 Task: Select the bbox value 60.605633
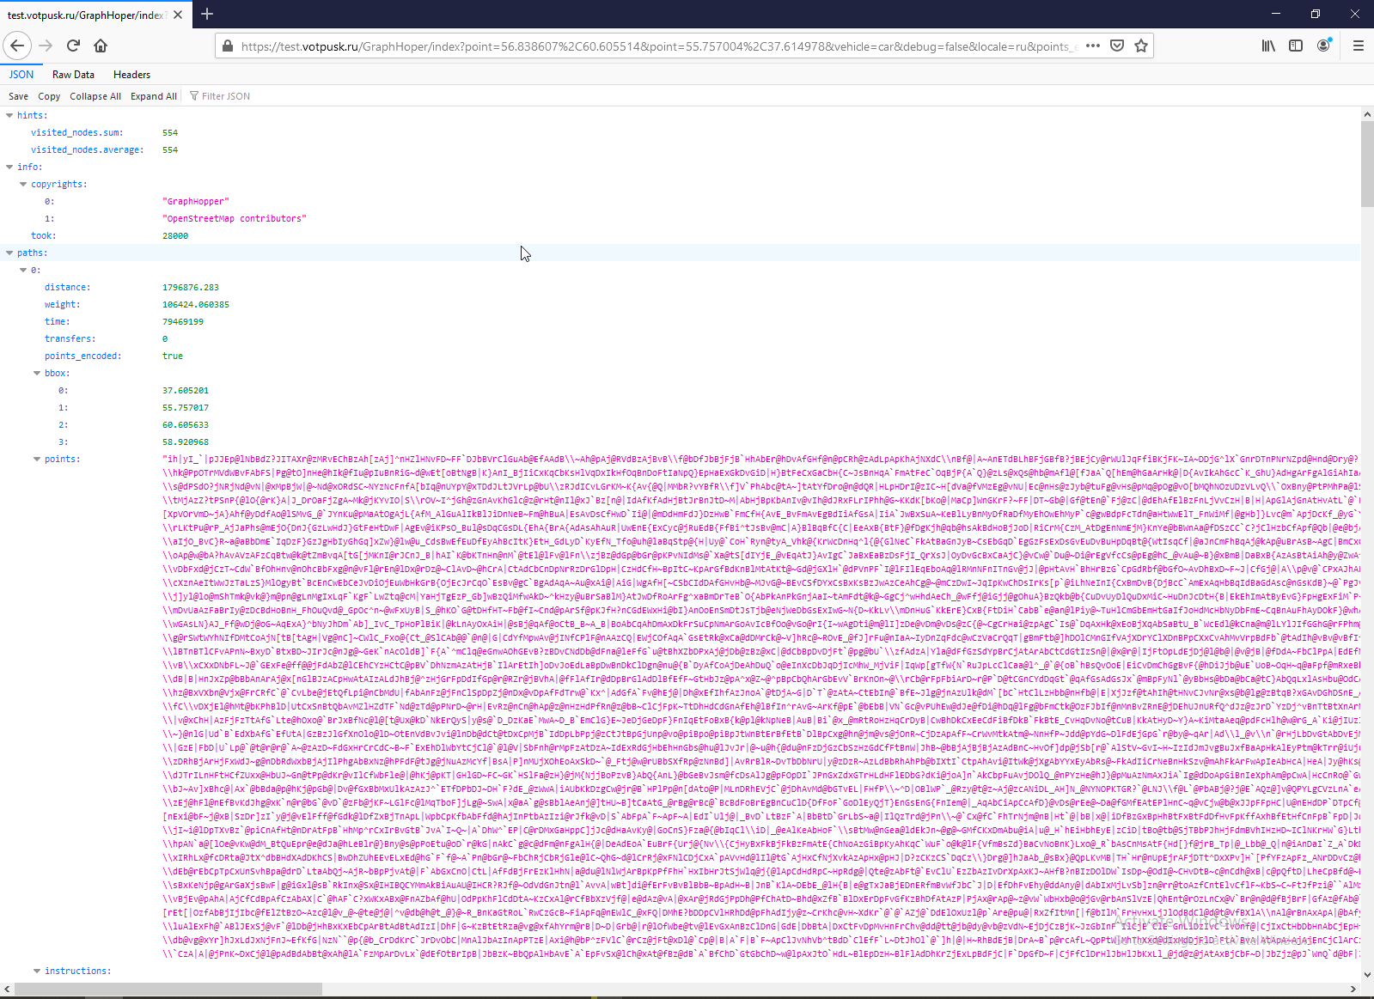click(186, 424)
